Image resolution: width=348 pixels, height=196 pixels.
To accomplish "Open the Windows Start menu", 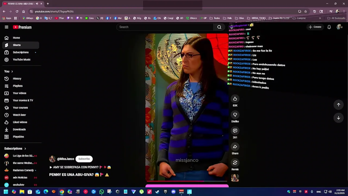I will 6,192.
